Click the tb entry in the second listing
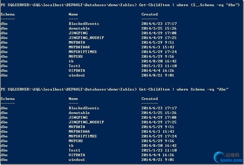Image resolution: width=244 pixels, height=165 pixels. 71,146
